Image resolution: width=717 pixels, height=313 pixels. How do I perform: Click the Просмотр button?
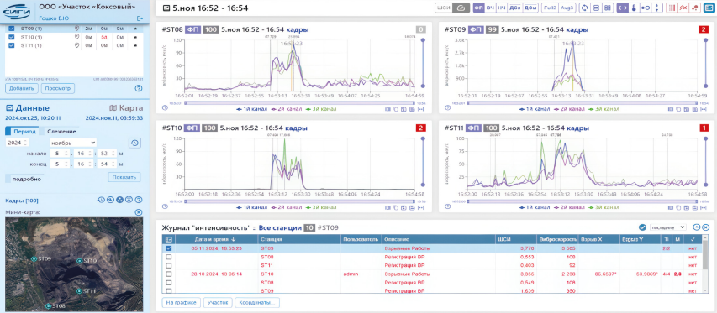point(58,88)
